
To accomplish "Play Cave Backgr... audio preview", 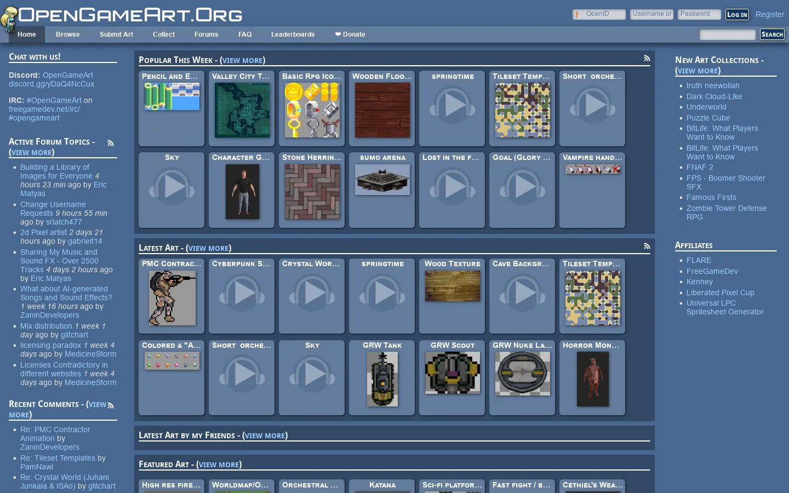I will click(x=522, y=293).
